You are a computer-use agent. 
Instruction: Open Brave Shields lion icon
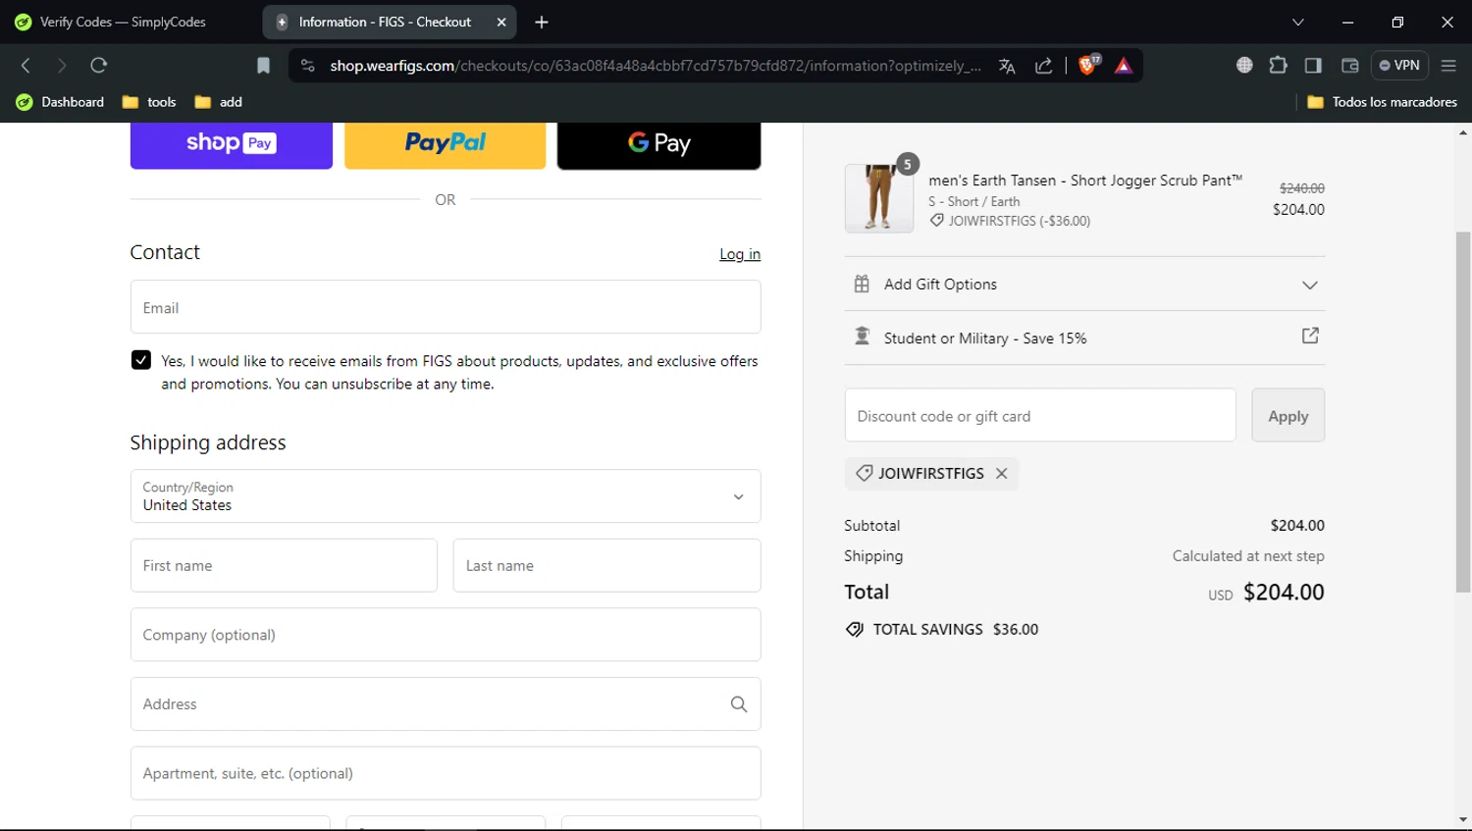[1088, 66]
